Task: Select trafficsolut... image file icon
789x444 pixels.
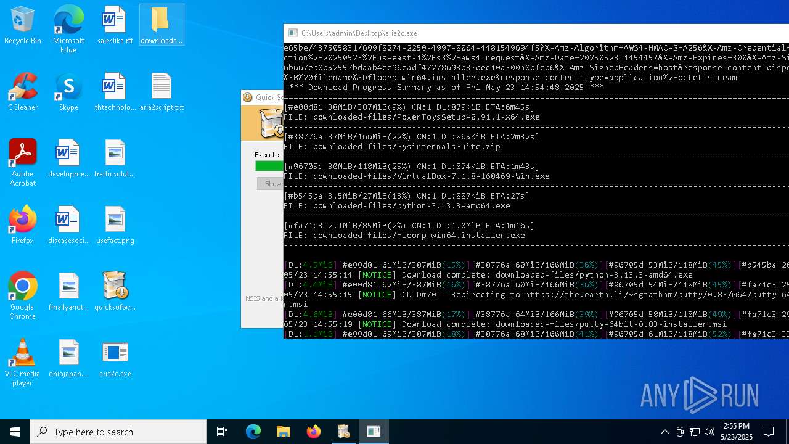Action: pos(115,159)
